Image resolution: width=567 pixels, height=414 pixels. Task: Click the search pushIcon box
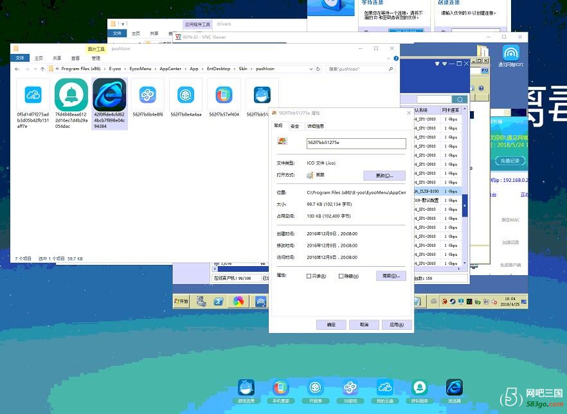pyautogui.click(x=361, y=69)
